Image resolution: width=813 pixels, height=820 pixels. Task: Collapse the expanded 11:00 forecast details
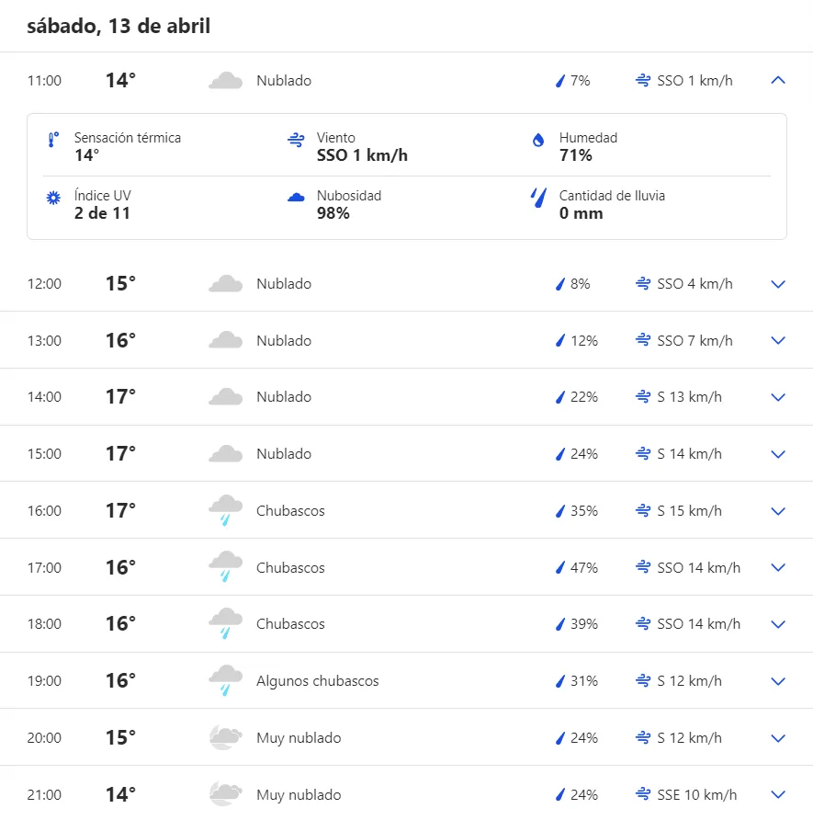(x=777, y=80)
